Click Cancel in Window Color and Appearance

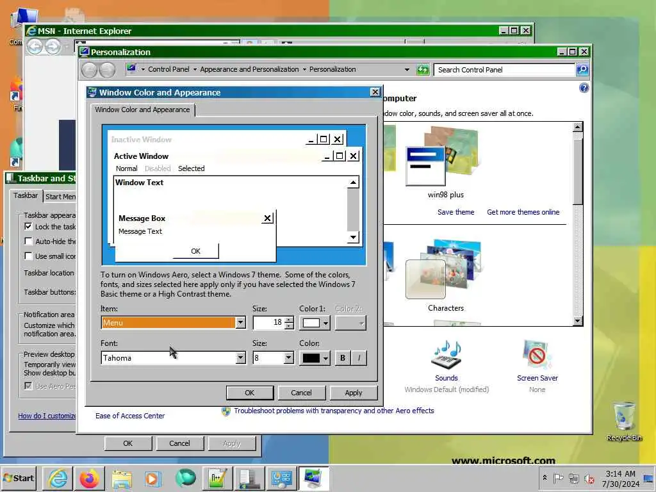(301, 393)
